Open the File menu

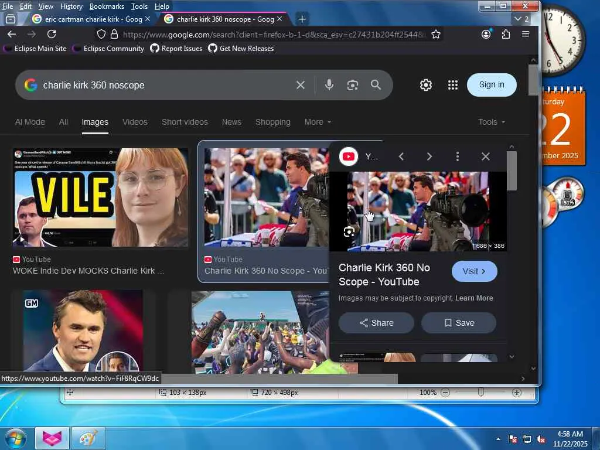point(7,6)
